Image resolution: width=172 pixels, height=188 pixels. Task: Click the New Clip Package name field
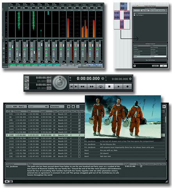(x=150, y=62)
